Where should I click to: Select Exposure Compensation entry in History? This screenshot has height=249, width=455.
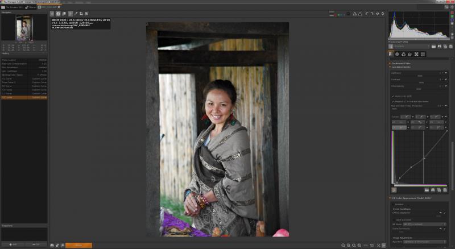[x=24, y=64]
